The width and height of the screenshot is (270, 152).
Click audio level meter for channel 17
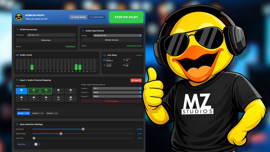(x=76, y=64)
